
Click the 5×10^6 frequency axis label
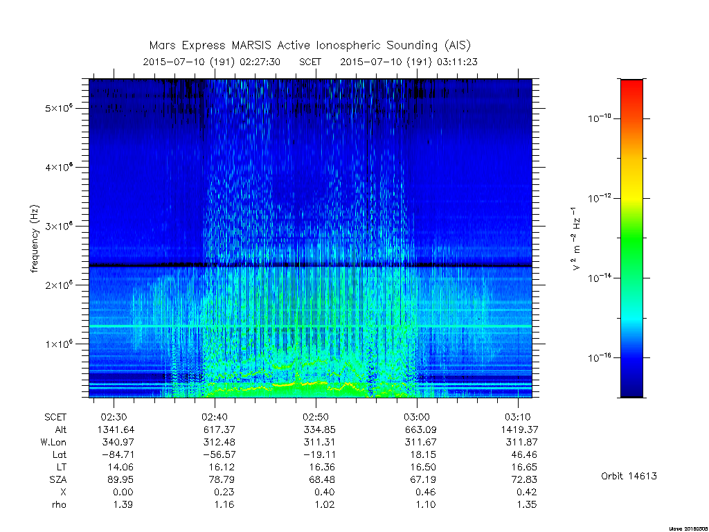click(60, 108)
